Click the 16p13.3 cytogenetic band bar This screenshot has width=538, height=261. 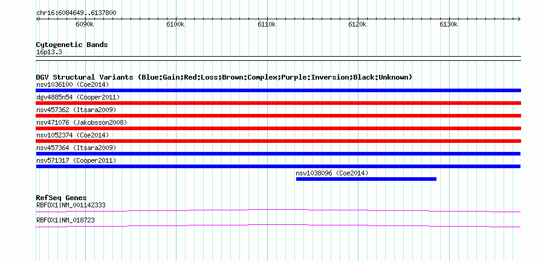278,58
